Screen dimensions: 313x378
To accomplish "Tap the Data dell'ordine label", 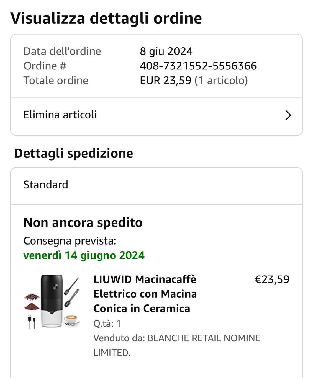I will (62, 51).
